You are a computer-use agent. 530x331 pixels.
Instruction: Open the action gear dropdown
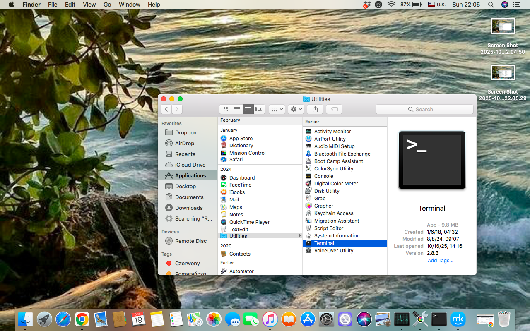click(x=296, y=109)
